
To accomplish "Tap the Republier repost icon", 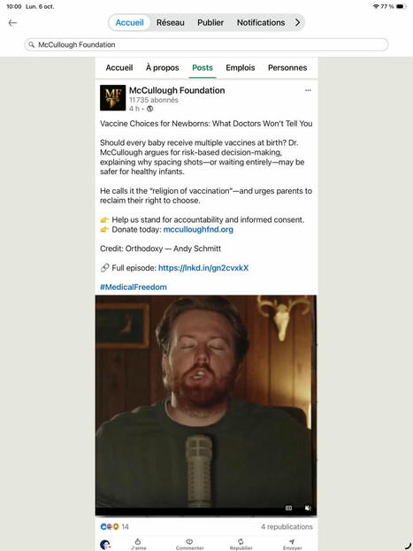I will [241, 544].
